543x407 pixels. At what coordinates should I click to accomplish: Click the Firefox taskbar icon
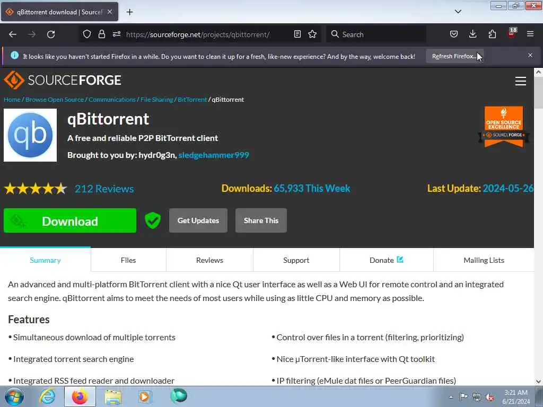[x=80, y=396]
